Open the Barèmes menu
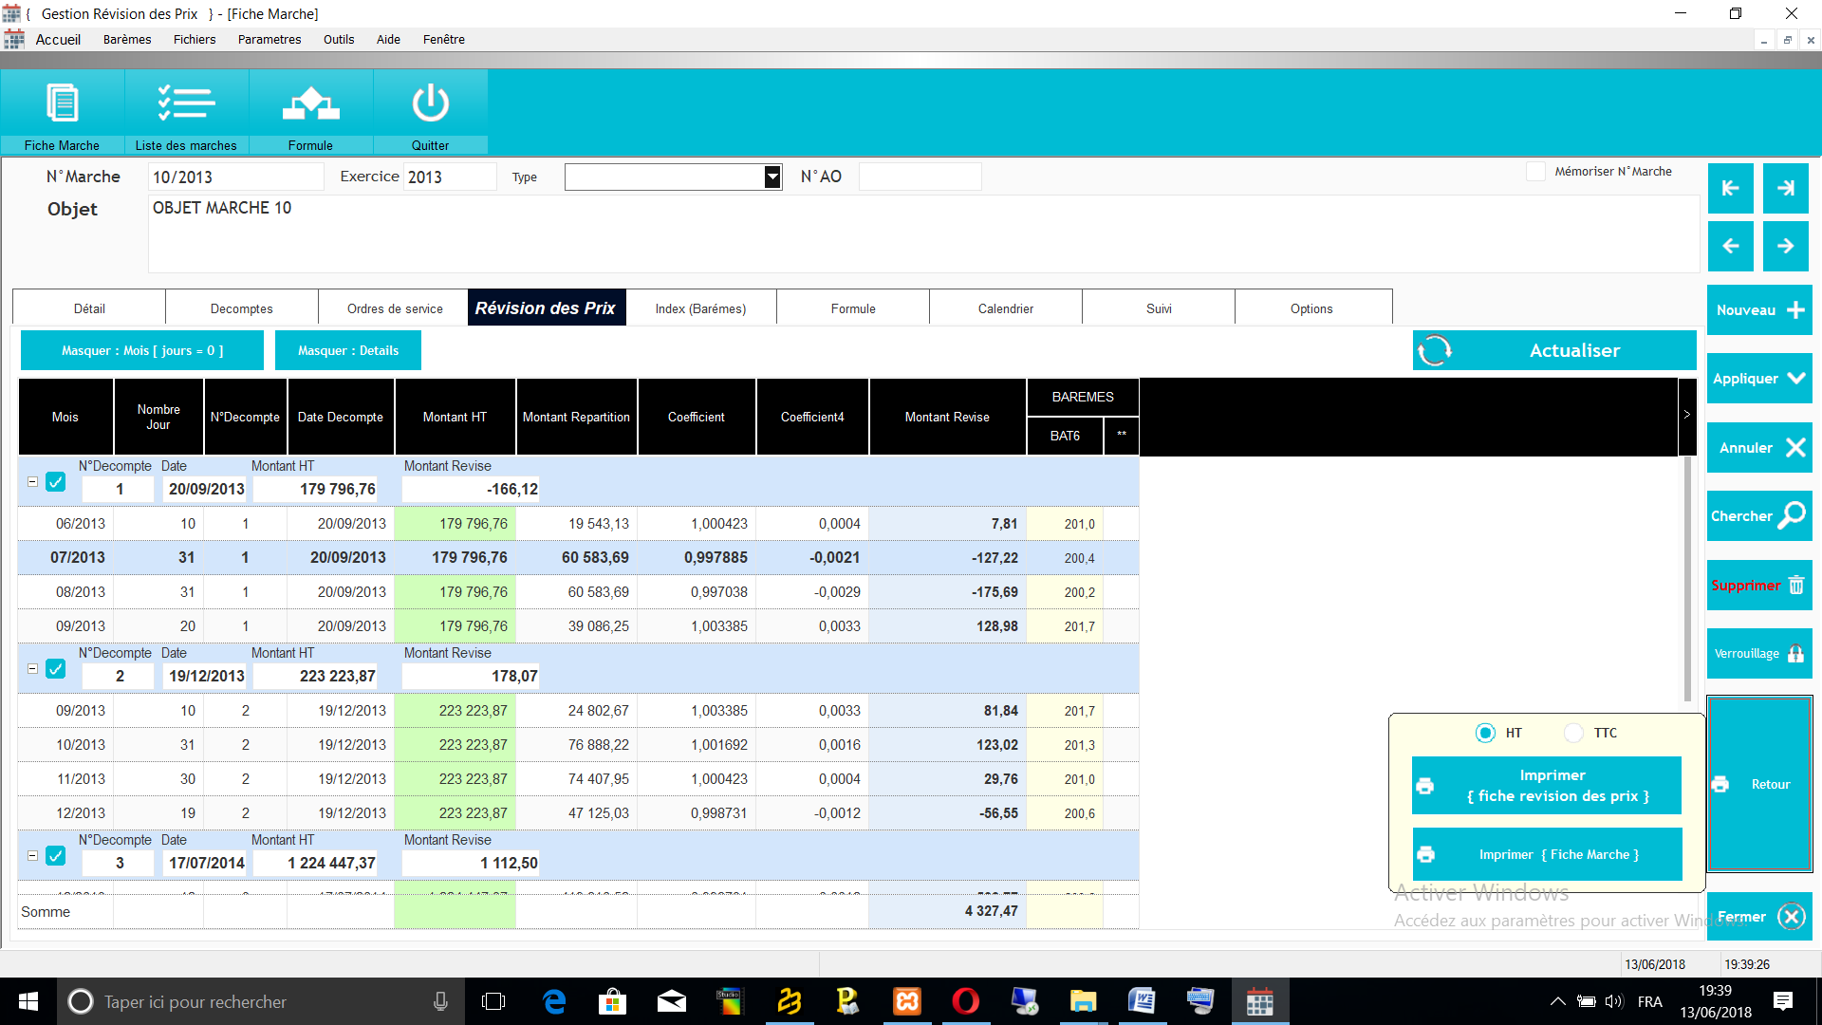This screenshot has height=1025, width=1822. point(127,40)
